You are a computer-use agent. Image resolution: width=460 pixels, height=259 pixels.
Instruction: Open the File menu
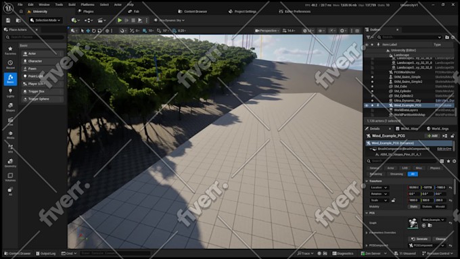click(x=20, y=5)
